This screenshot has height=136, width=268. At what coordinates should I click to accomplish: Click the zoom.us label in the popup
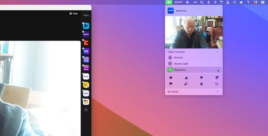tap(181, 11)
